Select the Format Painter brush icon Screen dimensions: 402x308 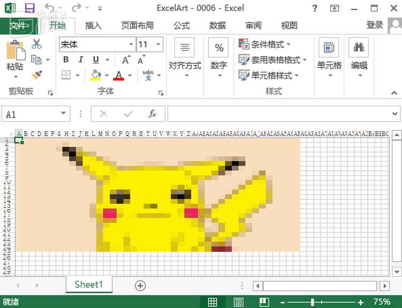36,75
